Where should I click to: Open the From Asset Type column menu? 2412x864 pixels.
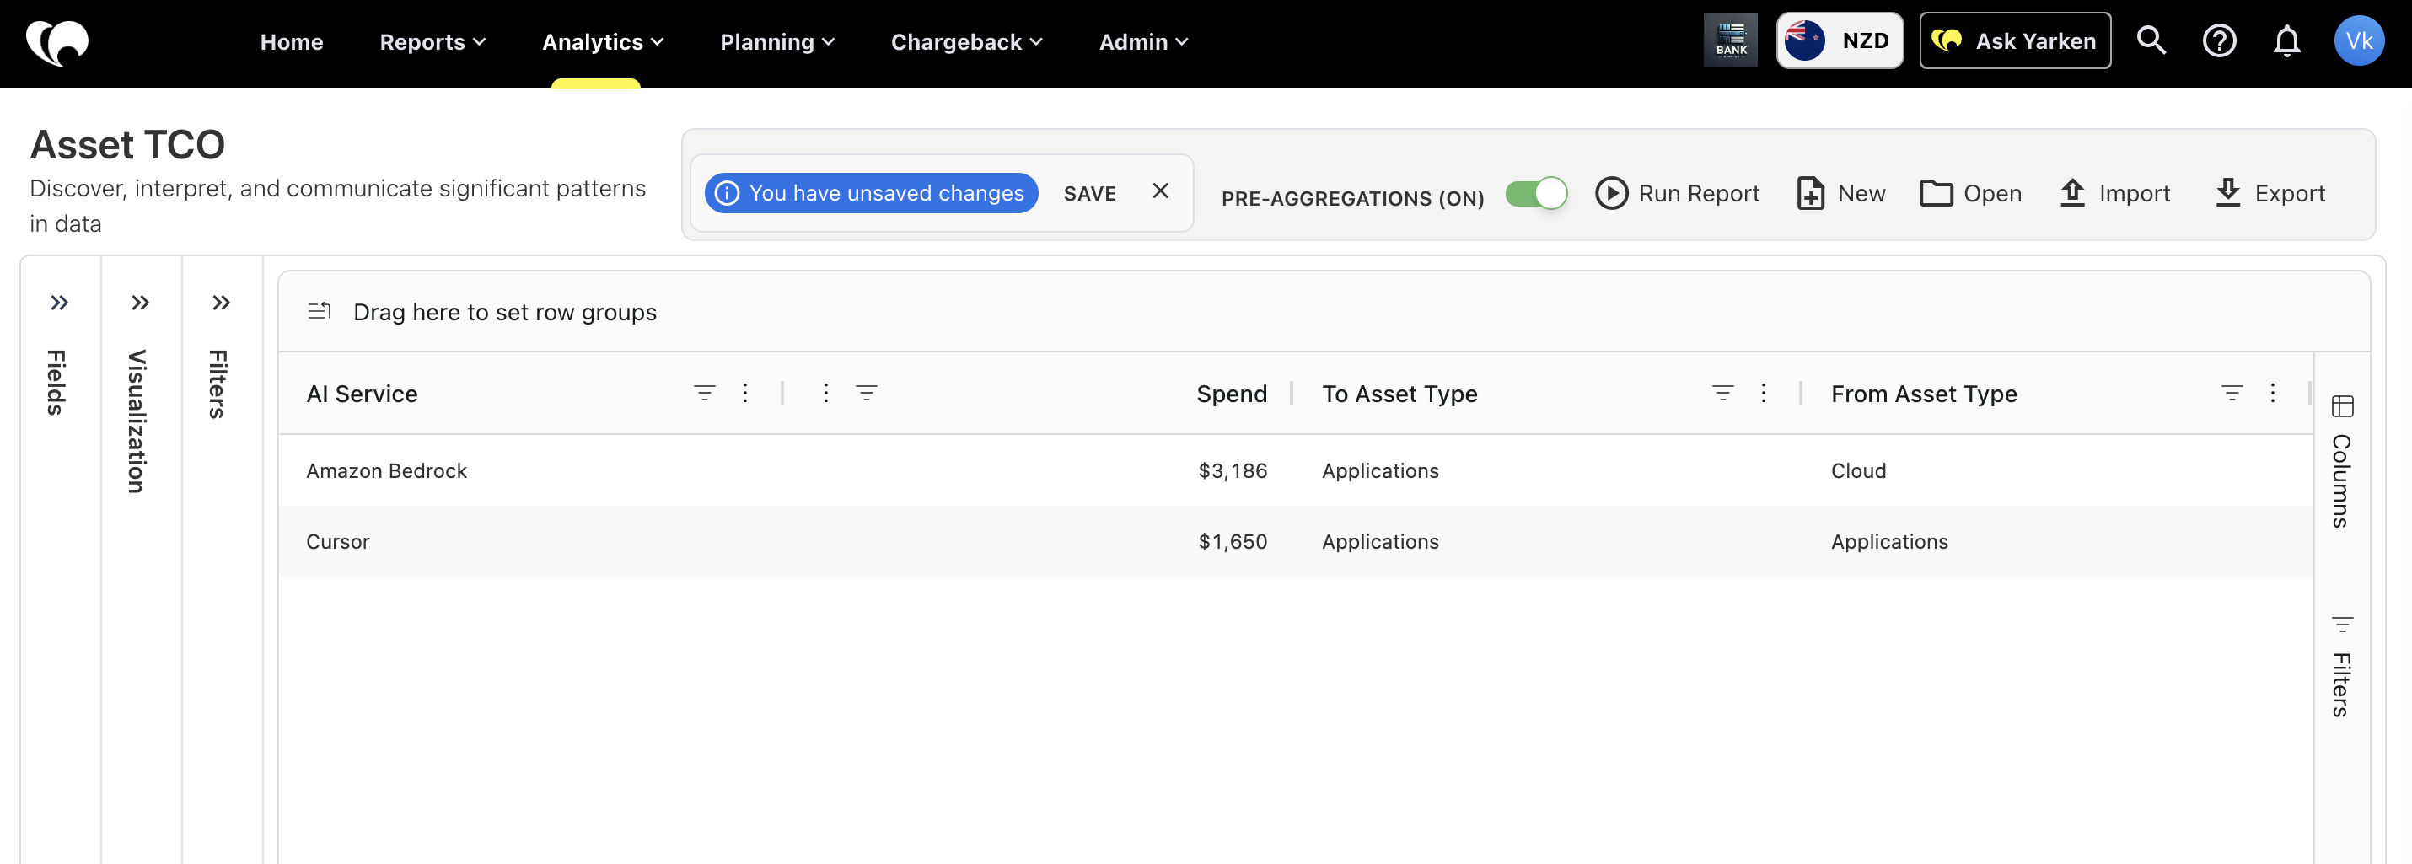point(2273,393)
